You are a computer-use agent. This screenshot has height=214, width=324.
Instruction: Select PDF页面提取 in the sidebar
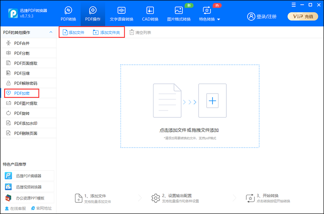[x=29, y=63]
